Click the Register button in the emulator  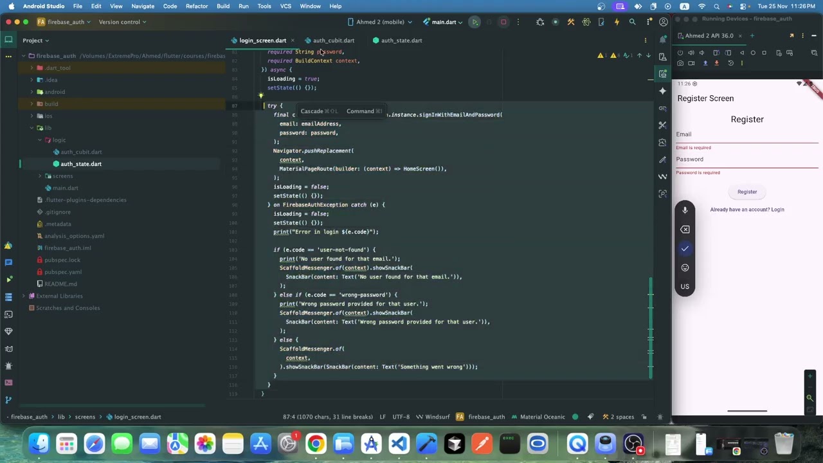click(747, 192)
